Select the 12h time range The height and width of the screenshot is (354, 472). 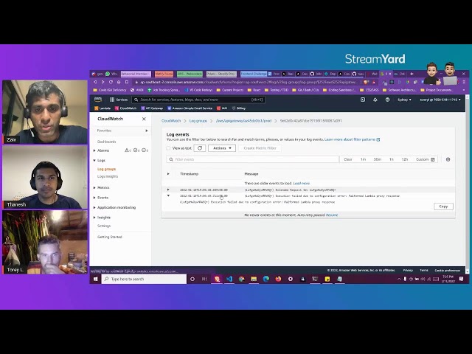(405, 159)
